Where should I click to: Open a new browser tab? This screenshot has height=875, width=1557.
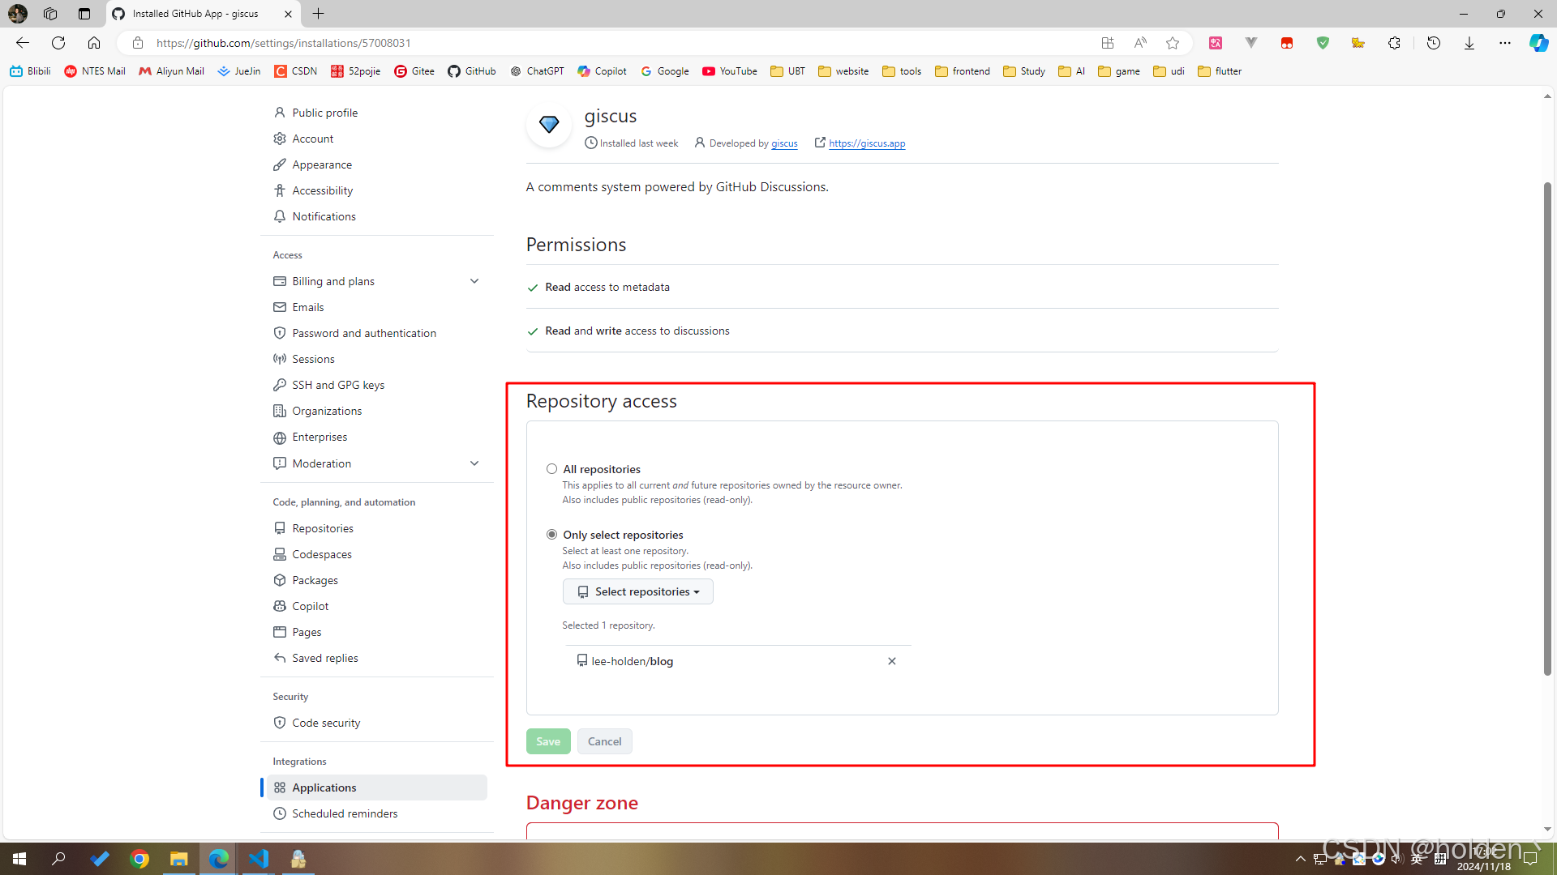(x=319, y=14)
